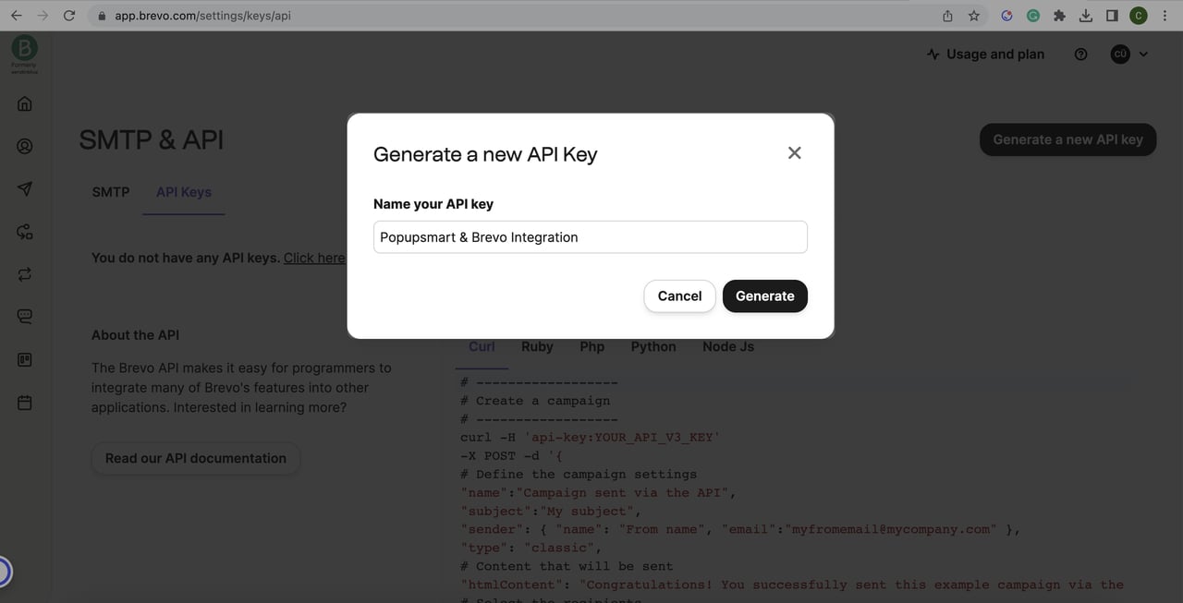The image size is (1183, 603).
Task: Click the API key name input field
Action: 590,237
